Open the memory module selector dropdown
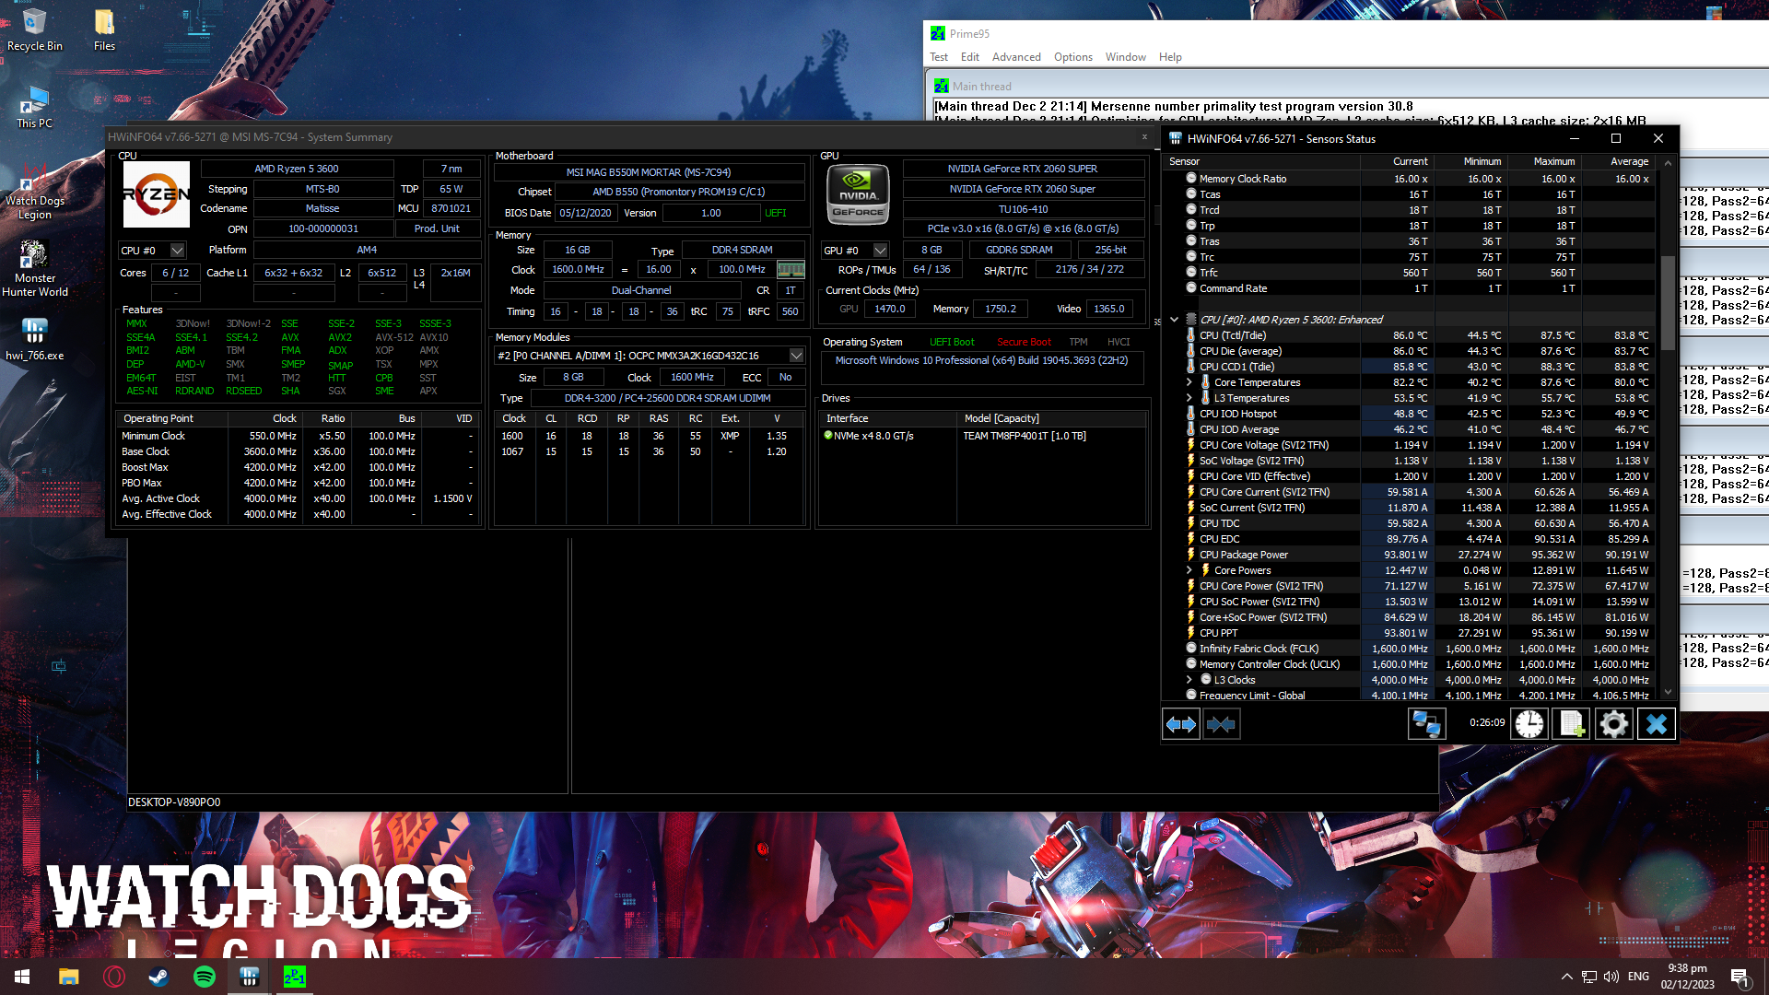Screen dimensions: 1769x995 point(650,356)
